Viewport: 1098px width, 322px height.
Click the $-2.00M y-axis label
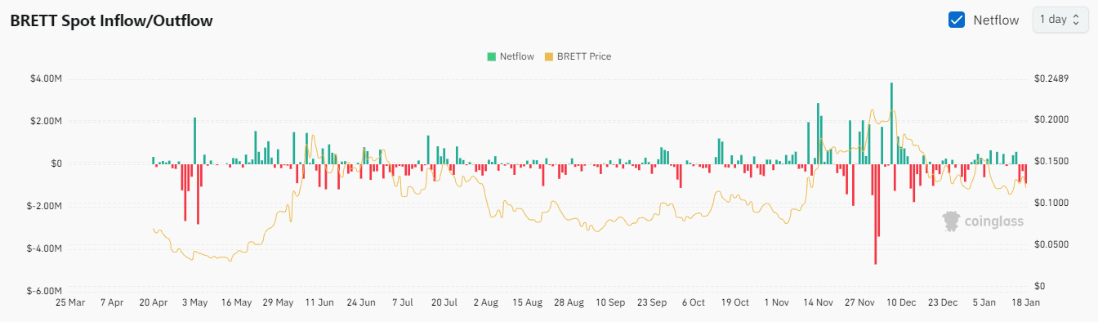pos(43,206)
